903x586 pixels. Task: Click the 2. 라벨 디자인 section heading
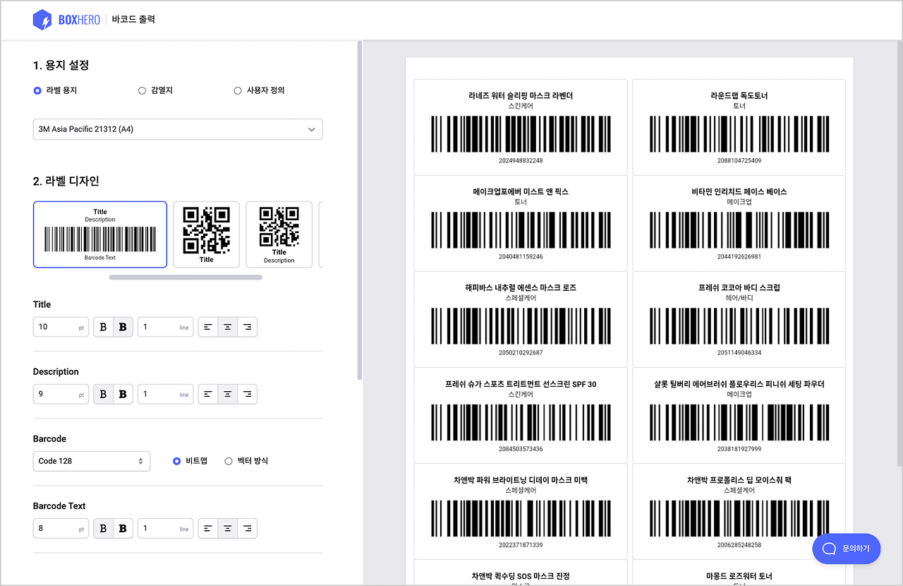66,181
